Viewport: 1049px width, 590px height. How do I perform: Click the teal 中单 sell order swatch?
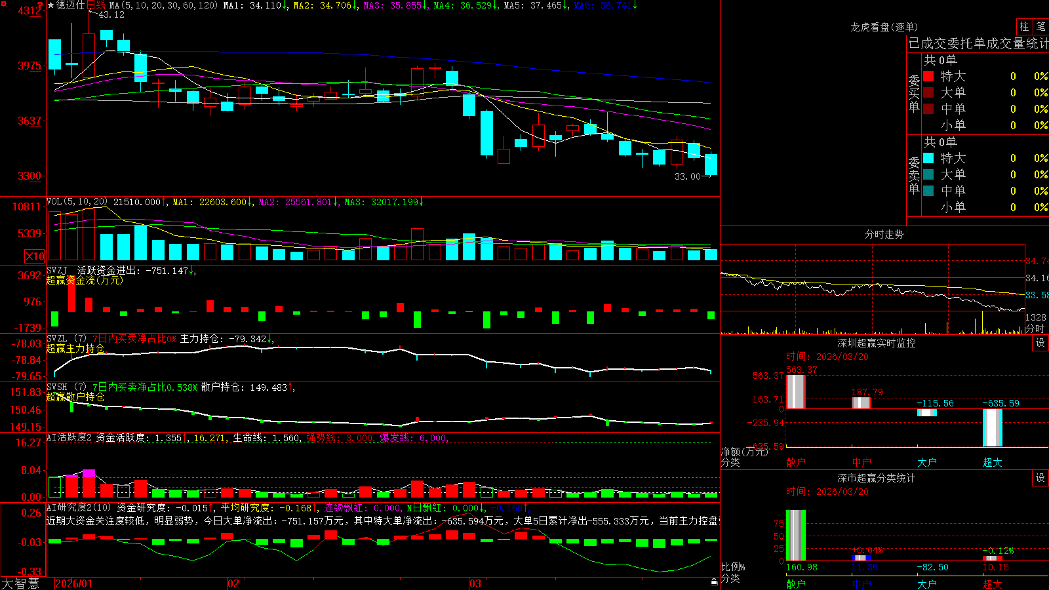[x=928, y=190]
